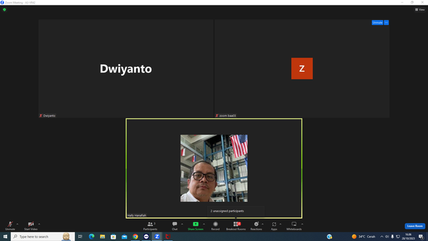Open Microsoft Store from taskbar
This screenshot has width=428, height=241.
(x=113, y=236)
